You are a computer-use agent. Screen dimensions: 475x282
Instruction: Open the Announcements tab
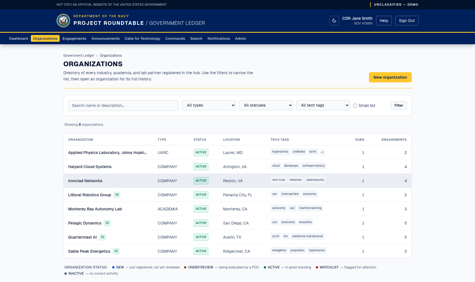[105, 38]
